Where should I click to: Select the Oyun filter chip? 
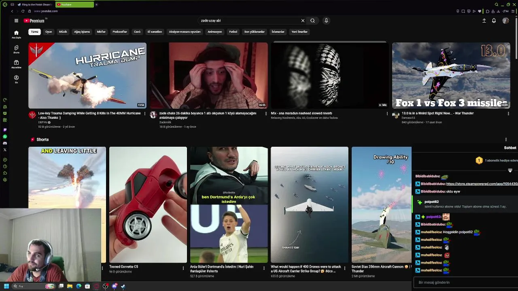point(49,32)
